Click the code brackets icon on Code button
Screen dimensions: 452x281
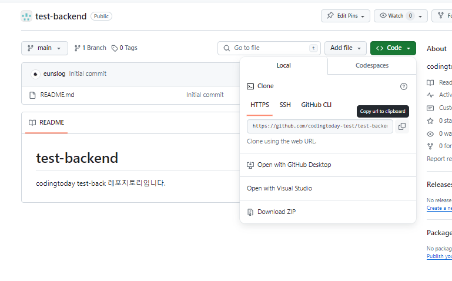(380, 48)
